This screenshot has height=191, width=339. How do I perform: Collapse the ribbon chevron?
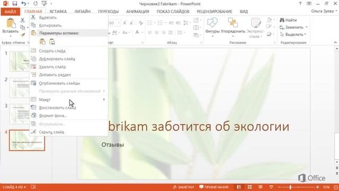tap(335, 42)
